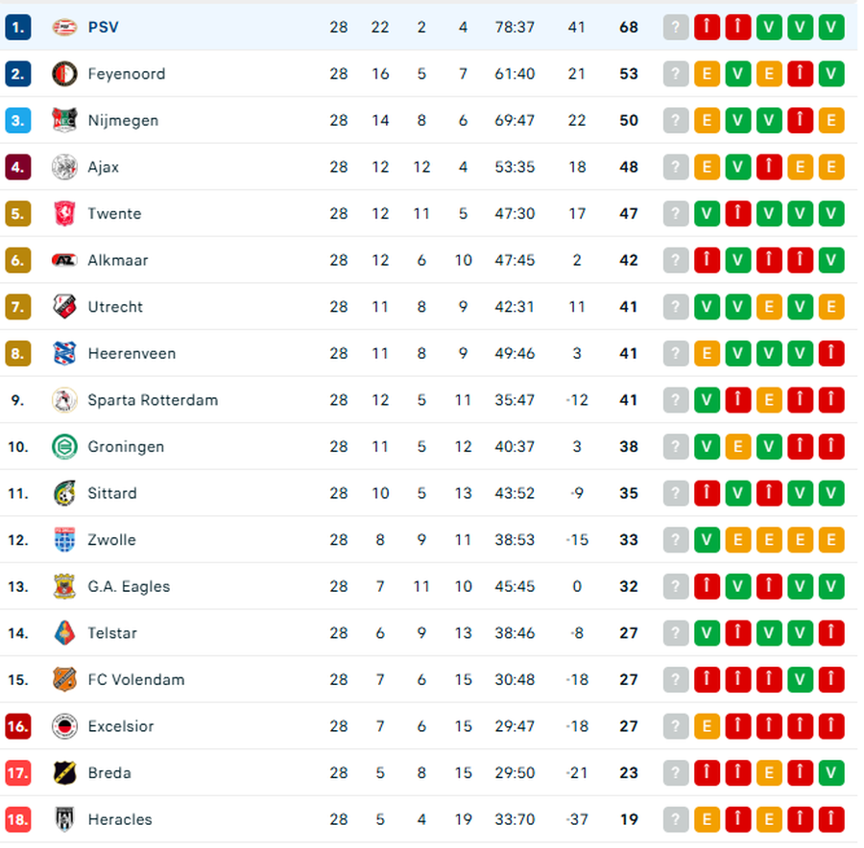This screenshot has height=848, width=864.
Task: Click the Heracles club logo
Action: [x=64, y=819]
